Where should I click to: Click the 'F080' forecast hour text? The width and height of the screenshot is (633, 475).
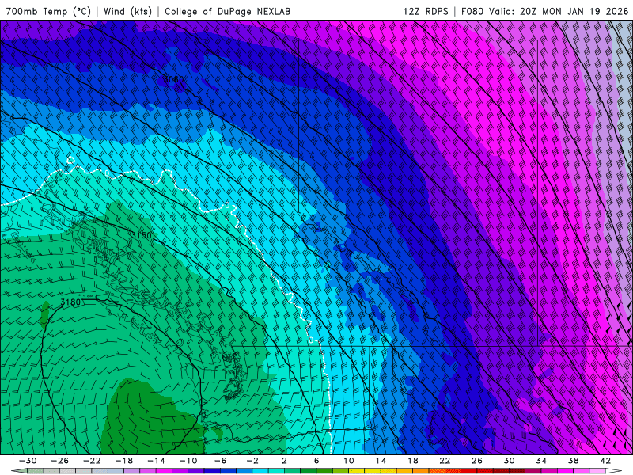click(x=472, y=11)
